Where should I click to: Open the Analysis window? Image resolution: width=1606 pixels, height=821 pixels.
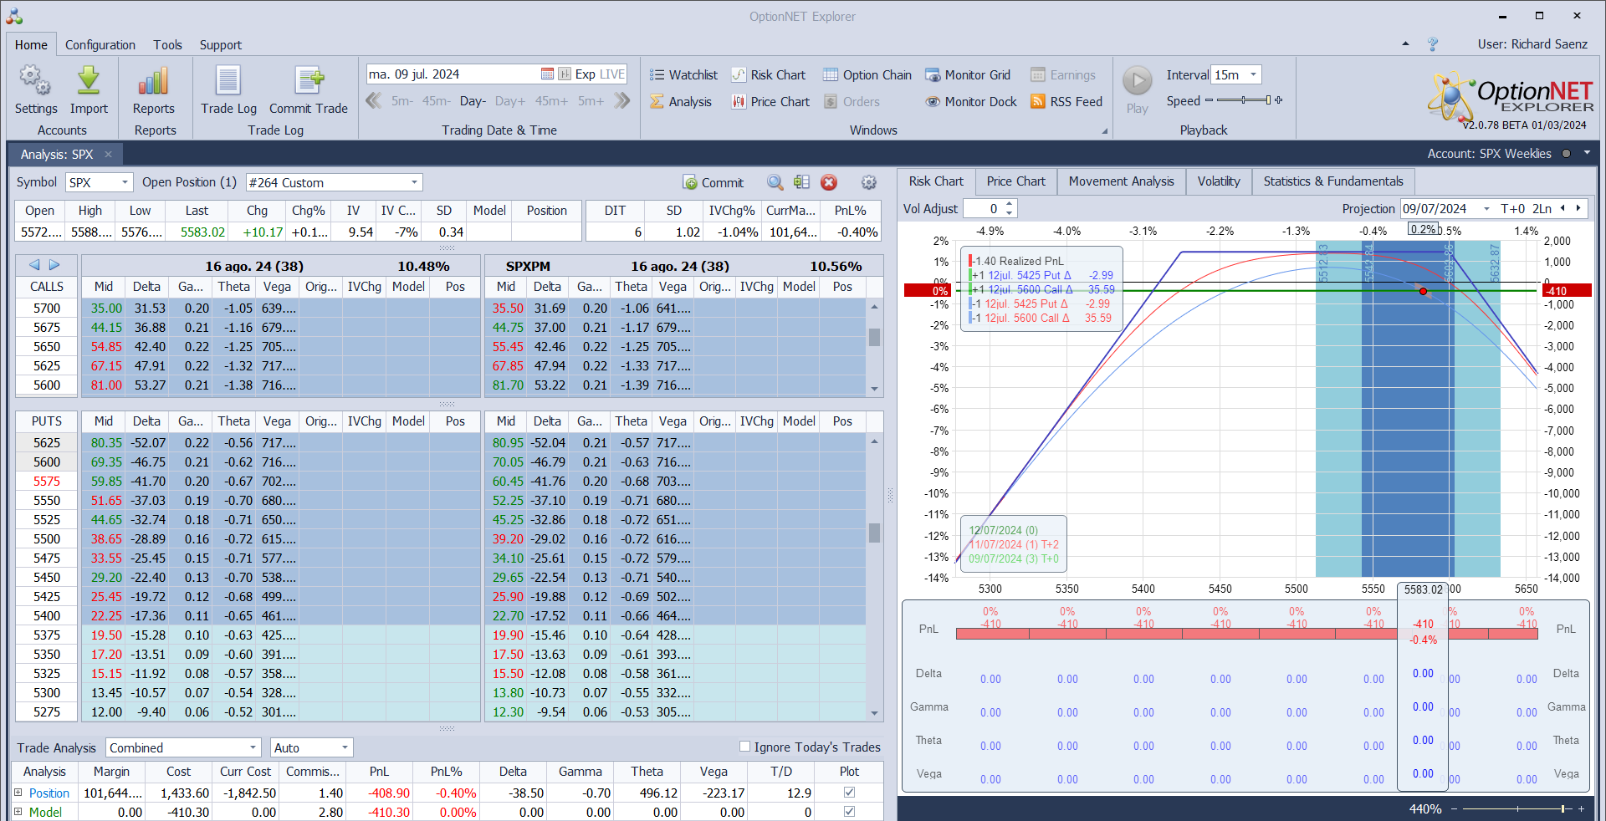point(681,102)
